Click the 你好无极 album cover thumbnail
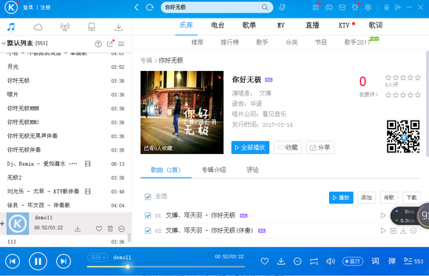This screenshot has width=429, height=276. coord(182,112)
